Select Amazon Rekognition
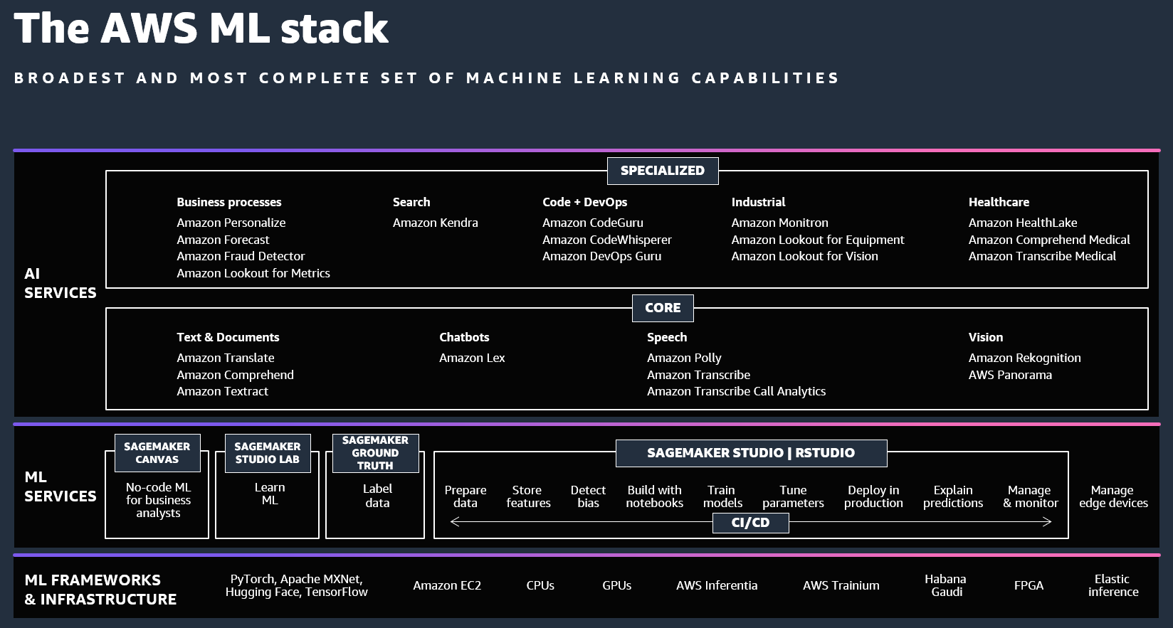Viewport: 1173px width, 628px height. 1025,358
